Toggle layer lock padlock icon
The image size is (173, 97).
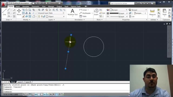[x=44, y=16]
